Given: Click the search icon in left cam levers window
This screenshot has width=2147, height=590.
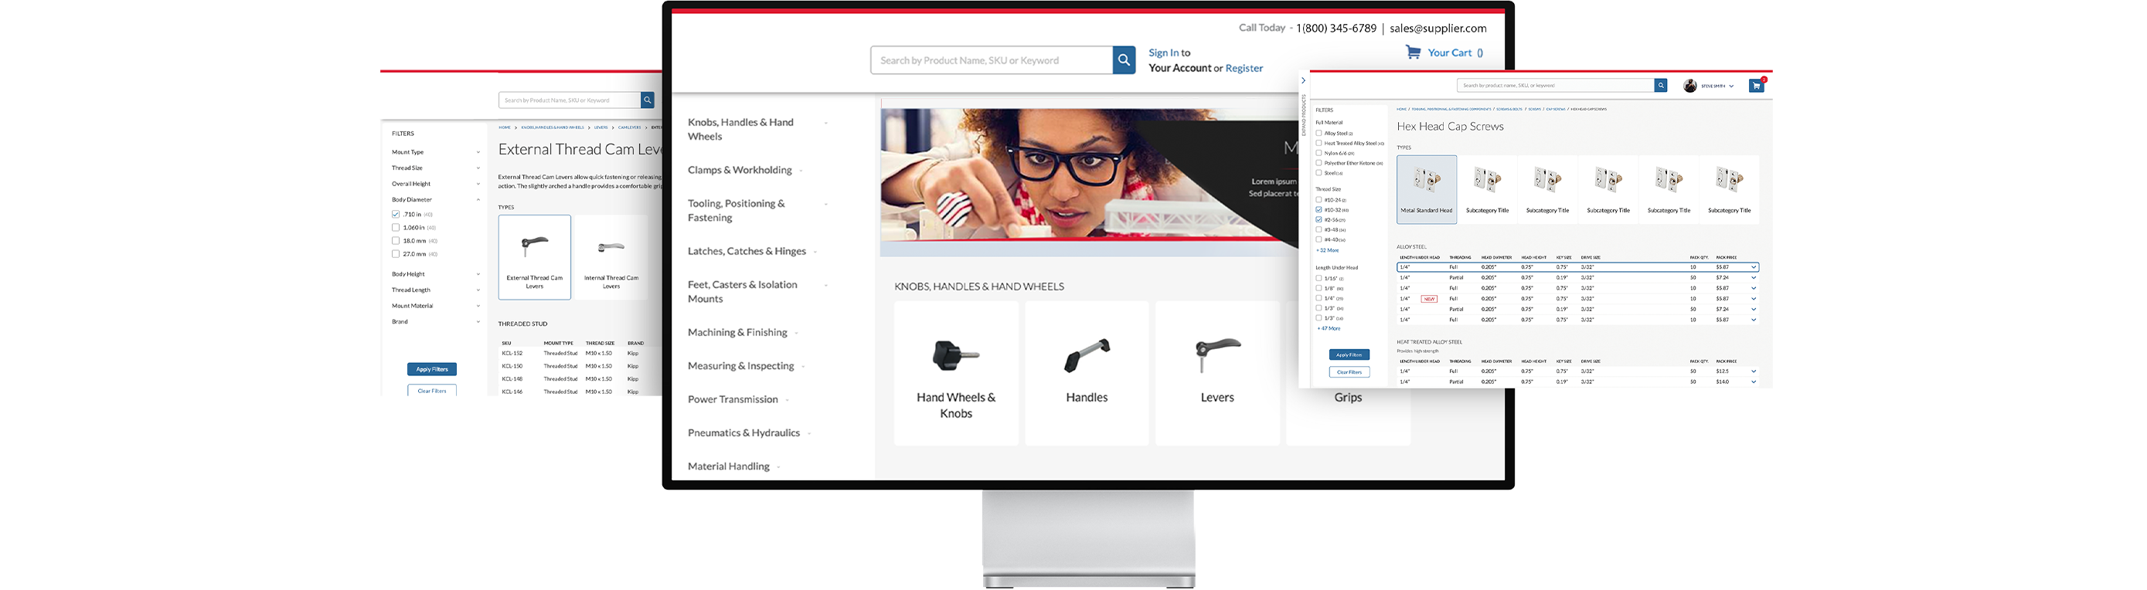Looking at the screenshot, I should tap(647, 100).
